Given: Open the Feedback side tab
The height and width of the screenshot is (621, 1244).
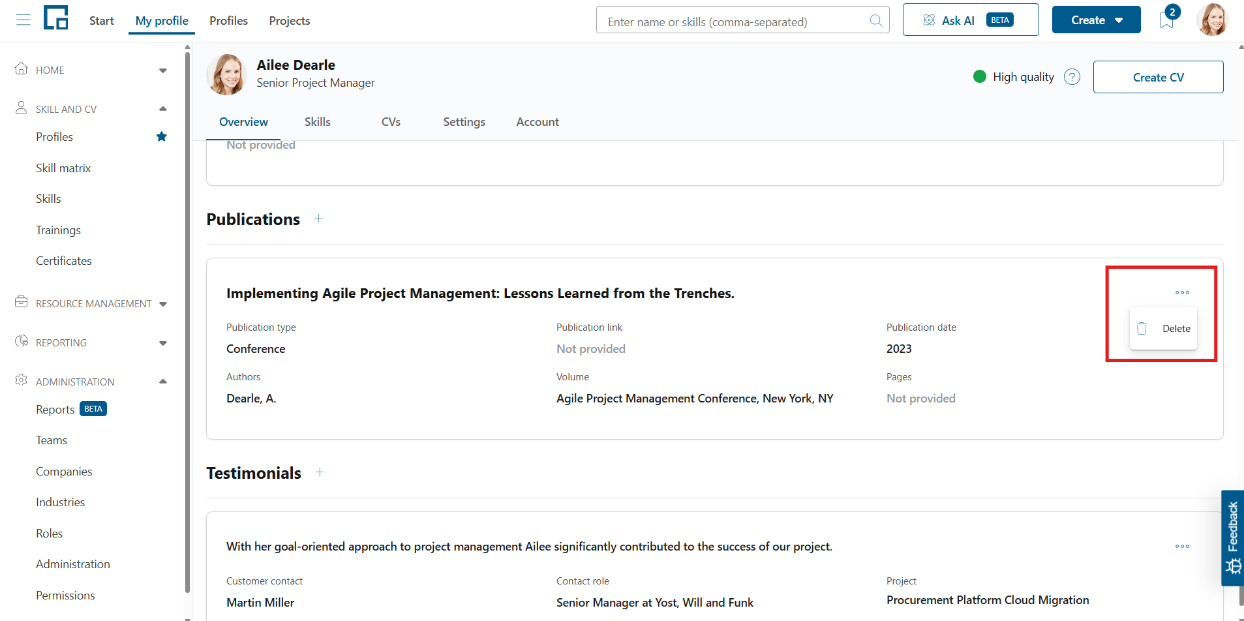Looking at the screenshot, I should tap(1232, 538).
